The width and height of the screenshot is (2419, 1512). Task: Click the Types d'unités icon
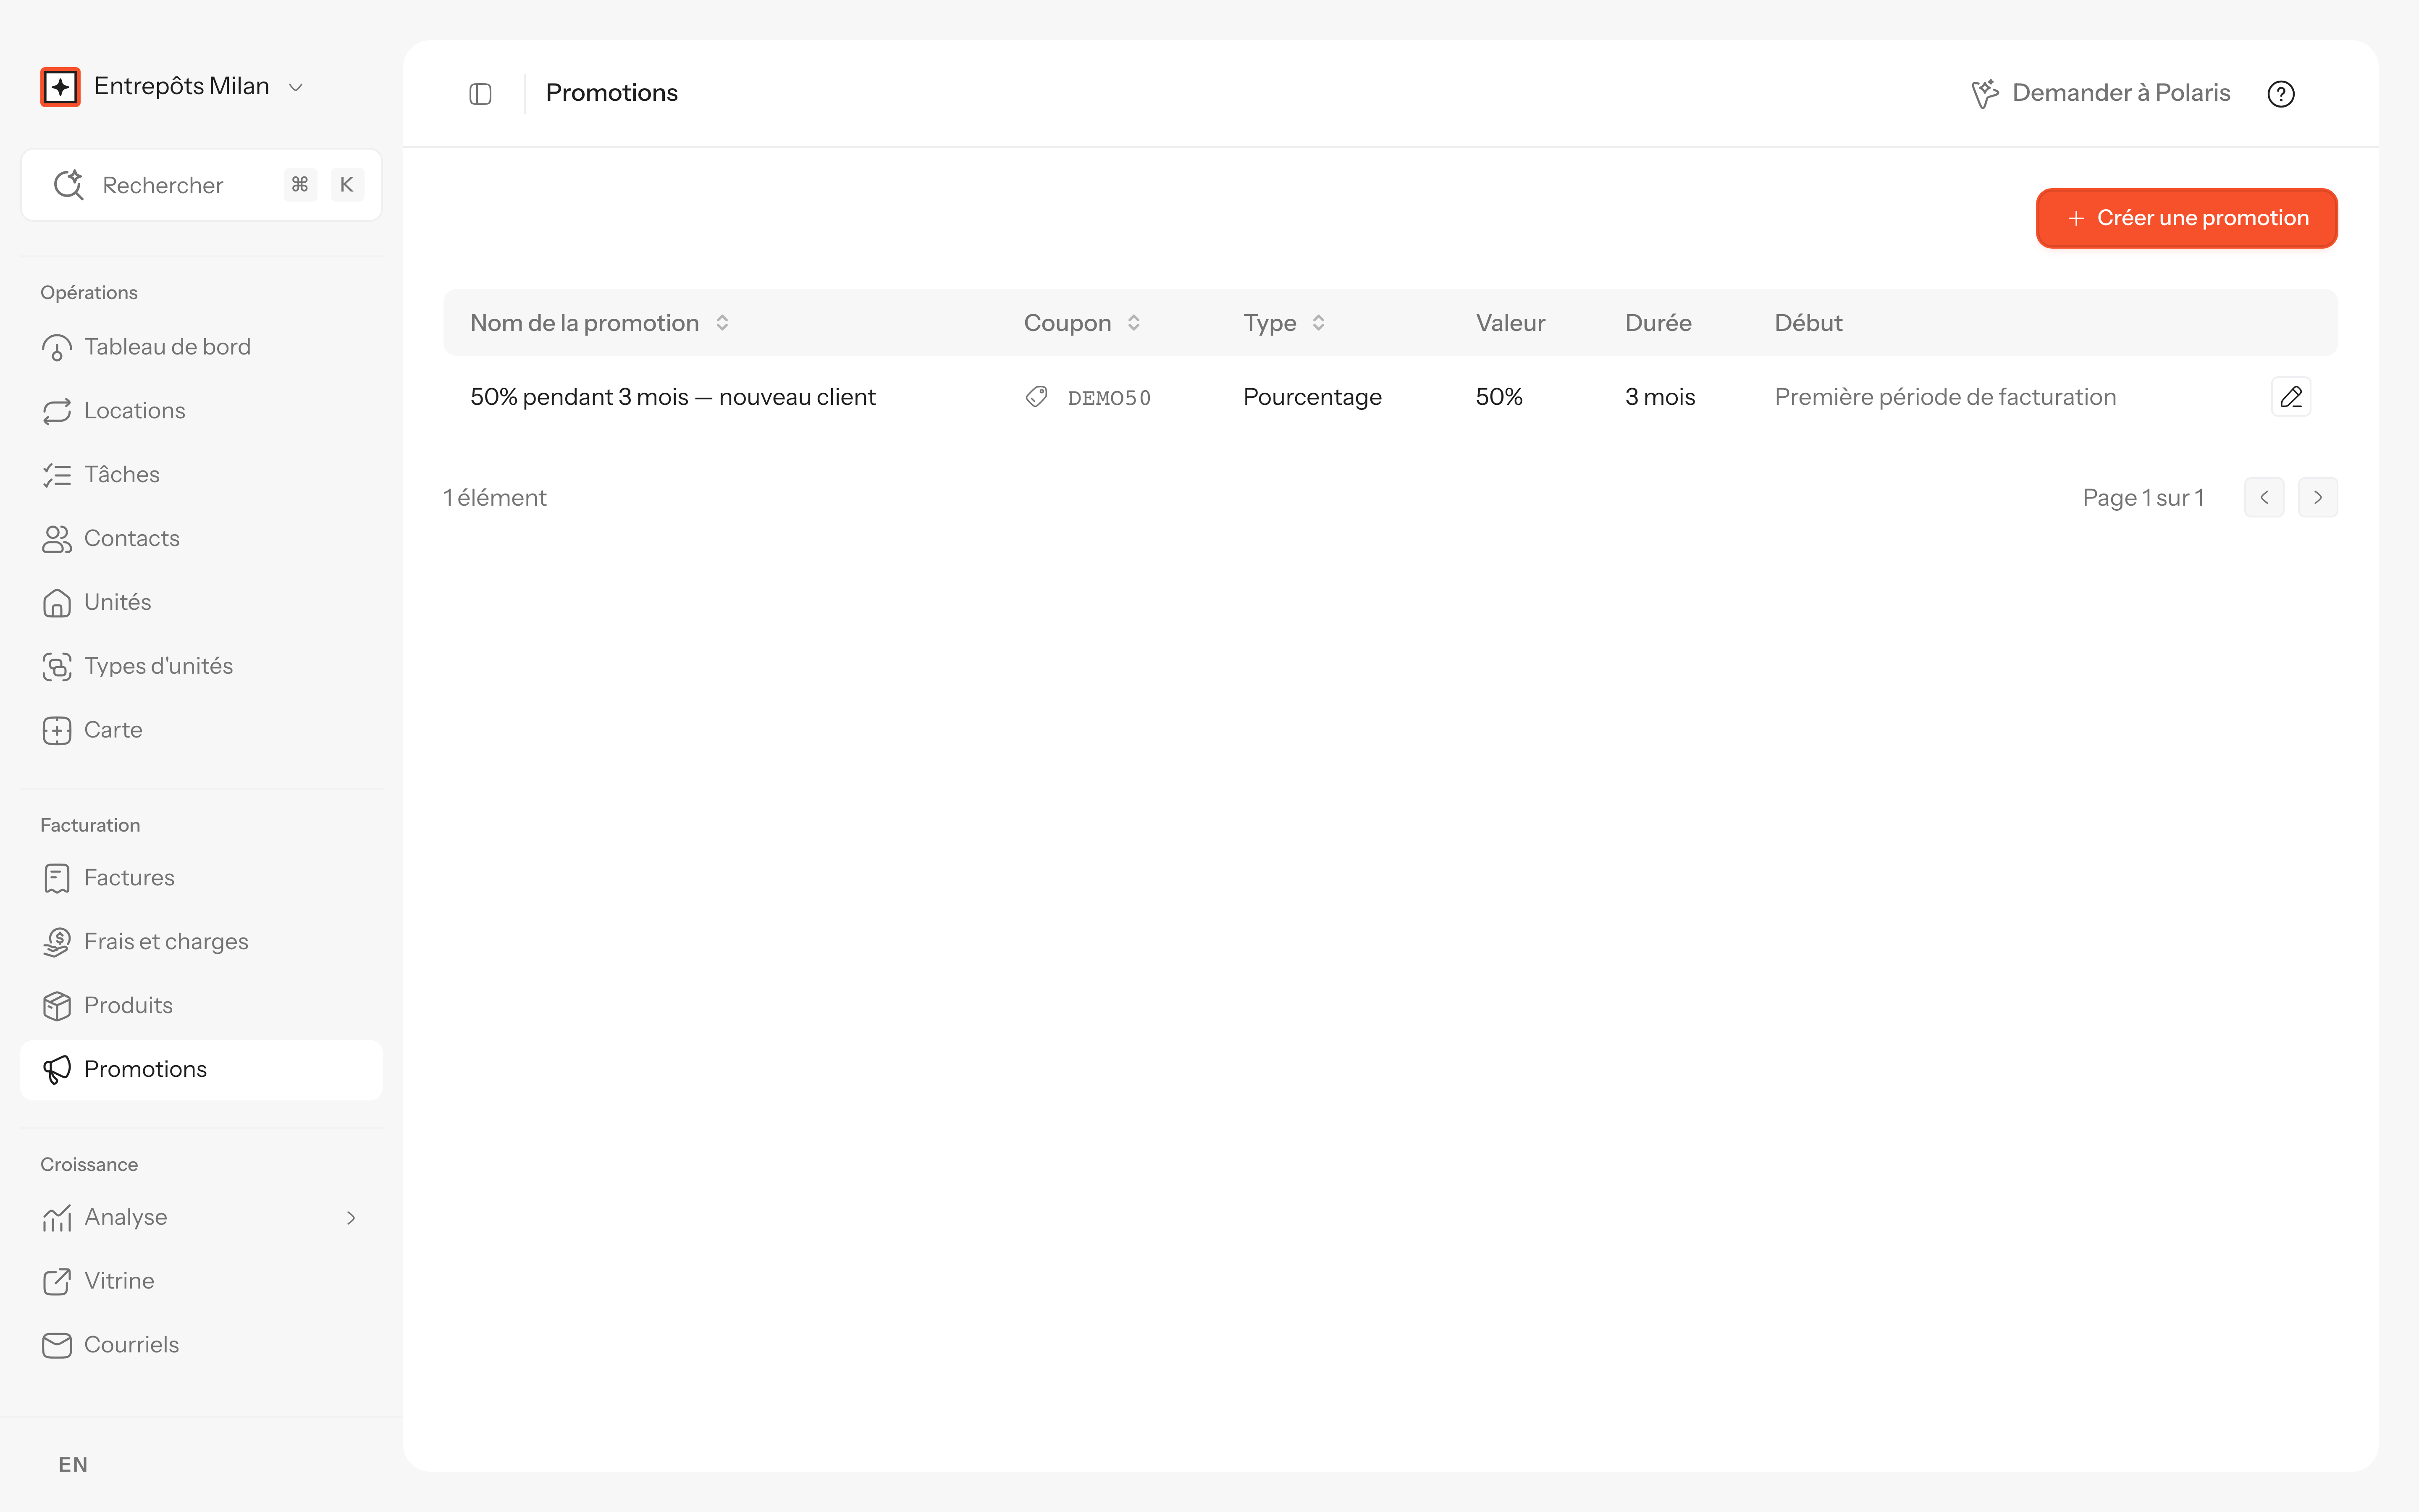pos(57,667)
